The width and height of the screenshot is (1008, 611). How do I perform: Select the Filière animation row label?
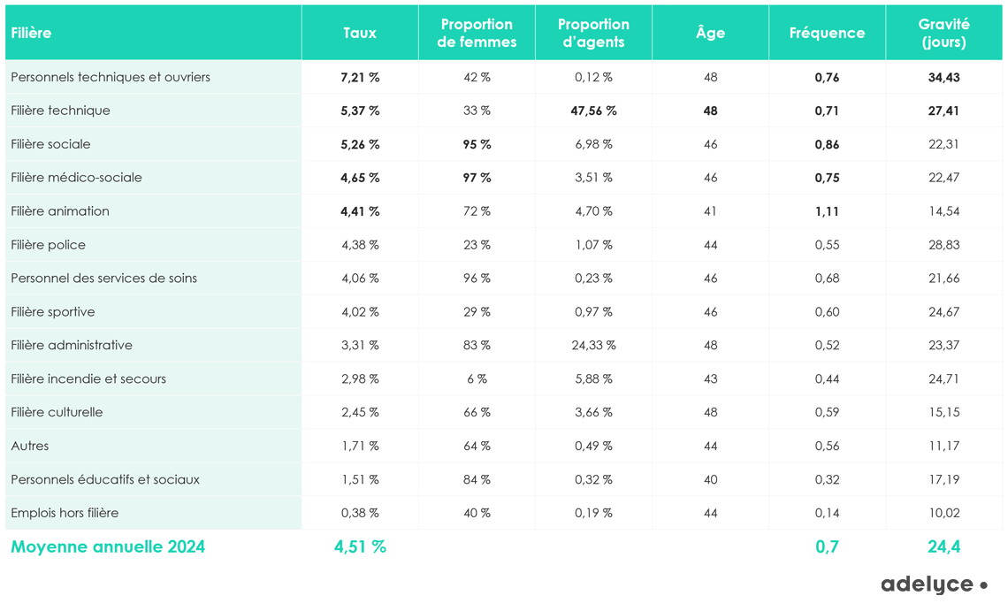pyautogui.click(x=60, y=211)
